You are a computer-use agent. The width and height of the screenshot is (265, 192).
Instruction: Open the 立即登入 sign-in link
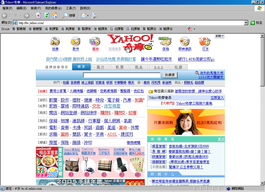click(217, 98)
